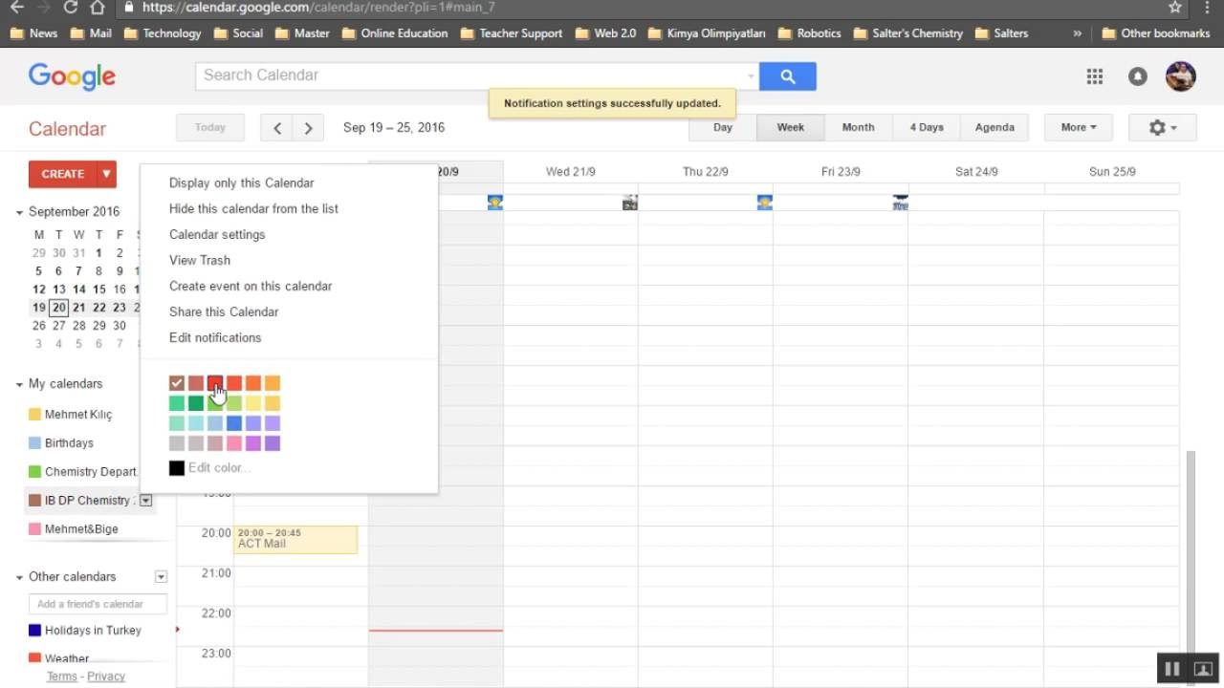The width and height of the screenshot is (1224, 688).
Task: Open the News bookmark folder
Action: (33, 33)
